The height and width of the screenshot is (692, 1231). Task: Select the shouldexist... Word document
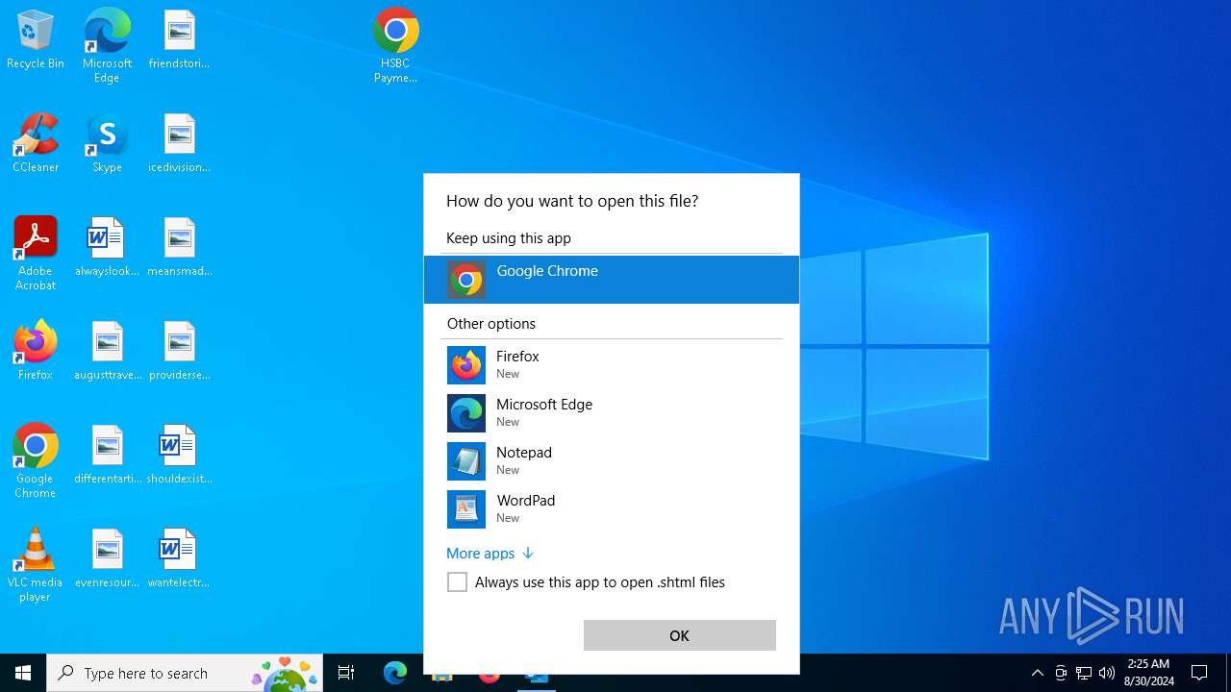[179, 456]
